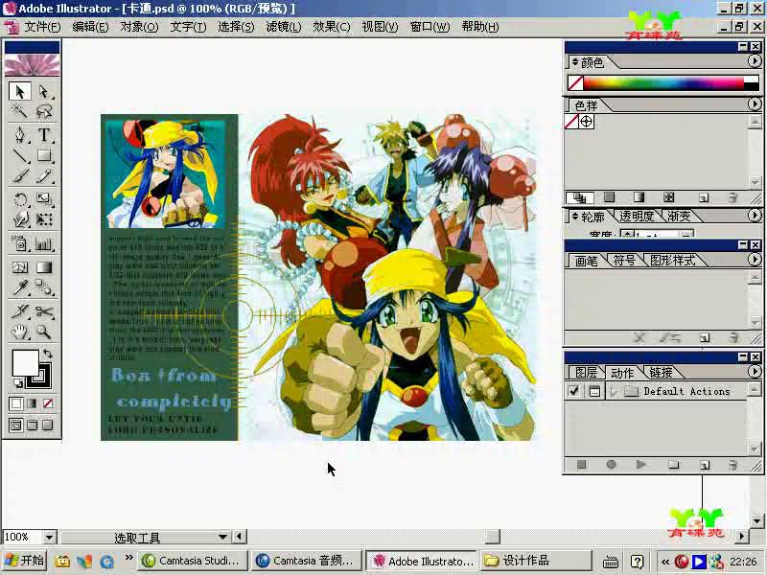The height and width of the screenshot is (575, 767).
Task: Select the Symbol Sprayer tool
Action: [20, 243]
